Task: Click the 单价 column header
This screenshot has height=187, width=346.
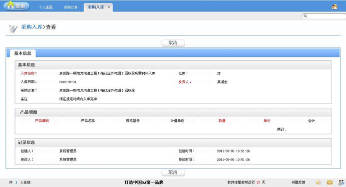Action: [x=267, y=121]
